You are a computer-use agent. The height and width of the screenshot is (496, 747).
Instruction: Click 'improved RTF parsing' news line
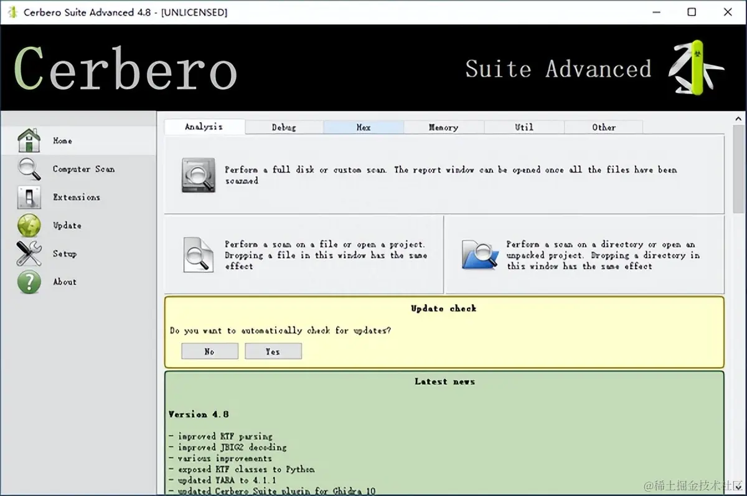[221, 436]
